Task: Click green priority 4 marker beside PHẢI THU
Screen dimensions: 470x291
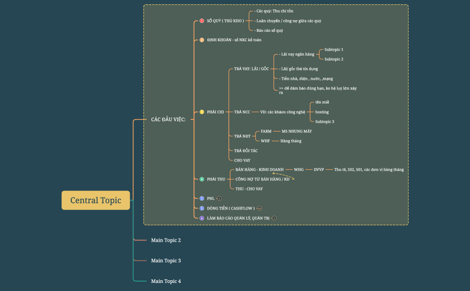Action: tap(202, 179)
